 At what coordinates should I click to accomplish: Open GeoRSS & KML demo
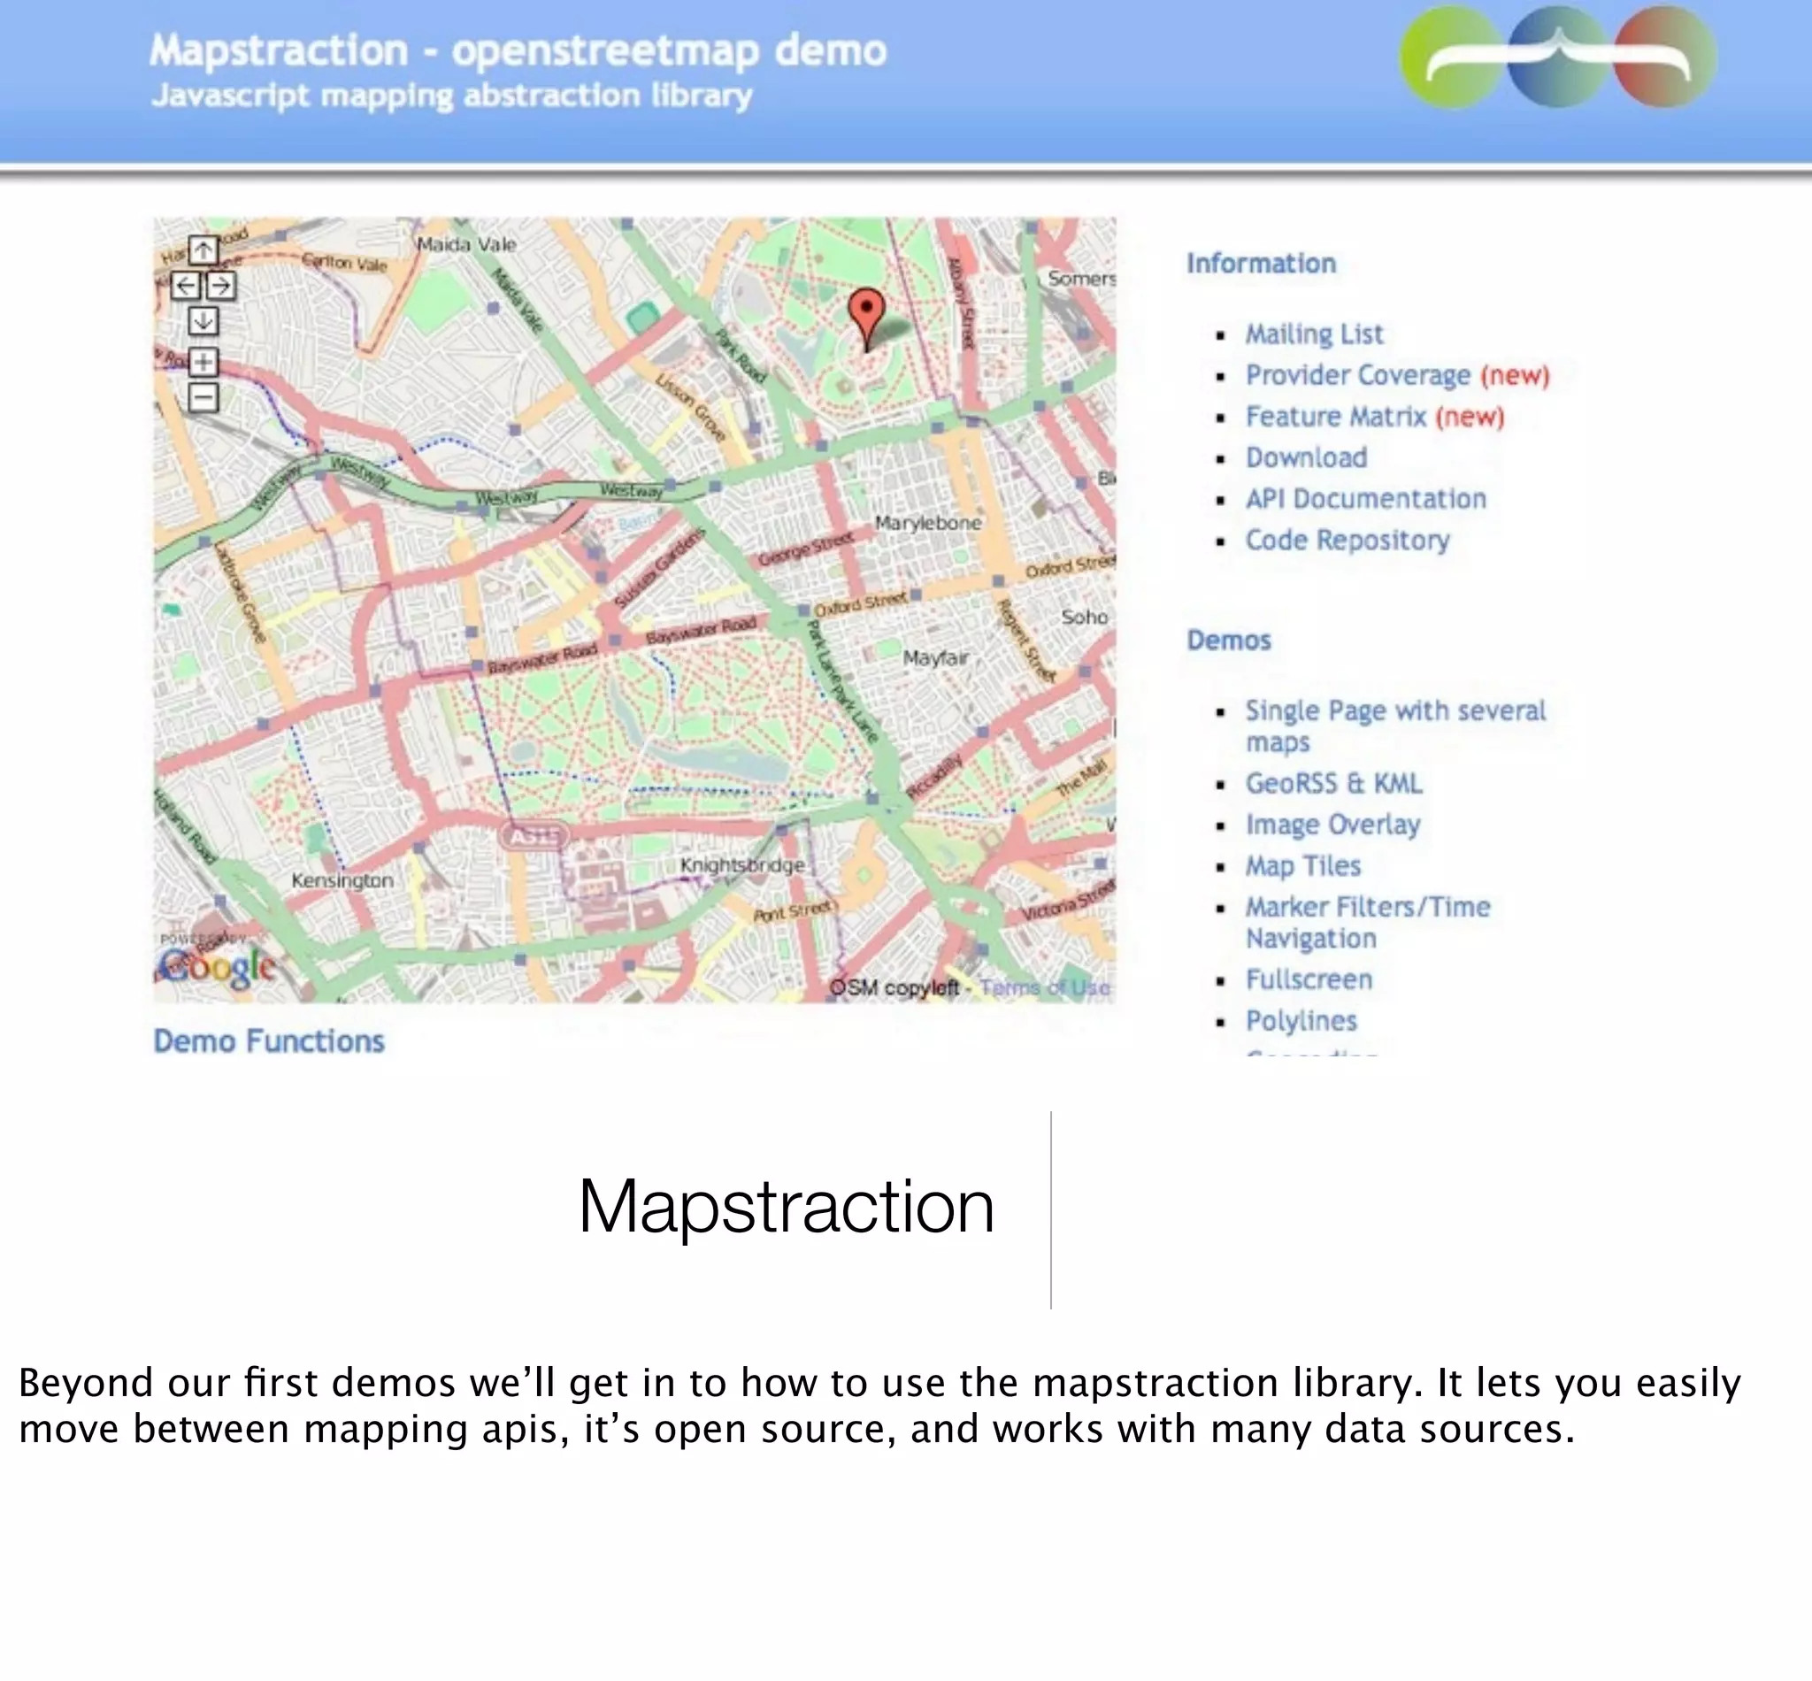click(1333, 783)
